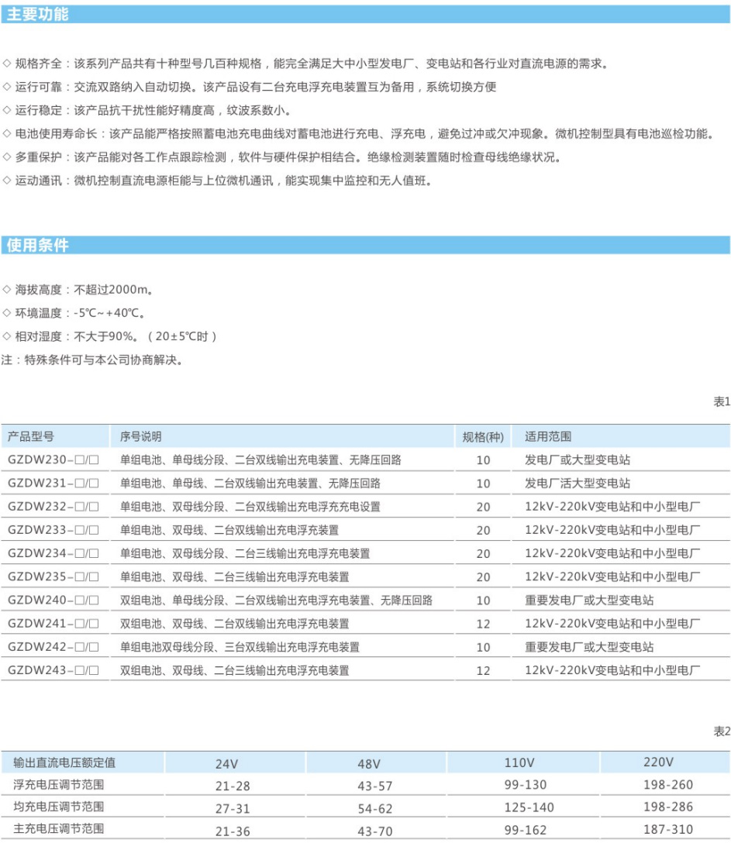Click the 110V column header
731x850 pixels.
pyautogui.click(x=519, y=762)
